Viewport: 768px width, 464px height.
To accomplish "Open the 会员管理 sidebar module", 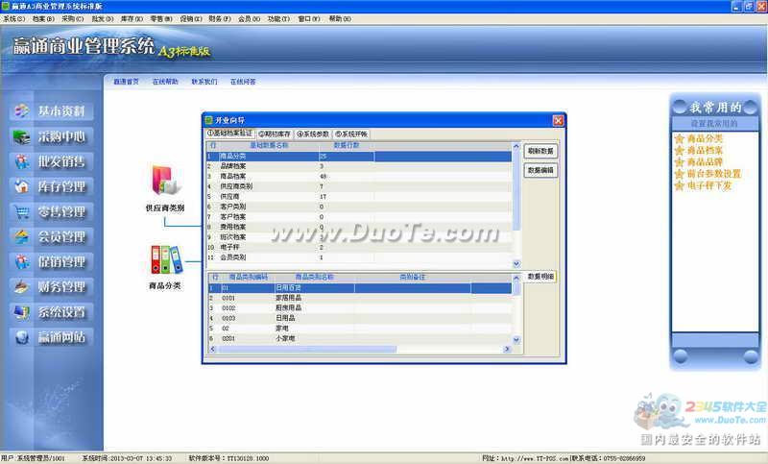I will click(52, 236).
